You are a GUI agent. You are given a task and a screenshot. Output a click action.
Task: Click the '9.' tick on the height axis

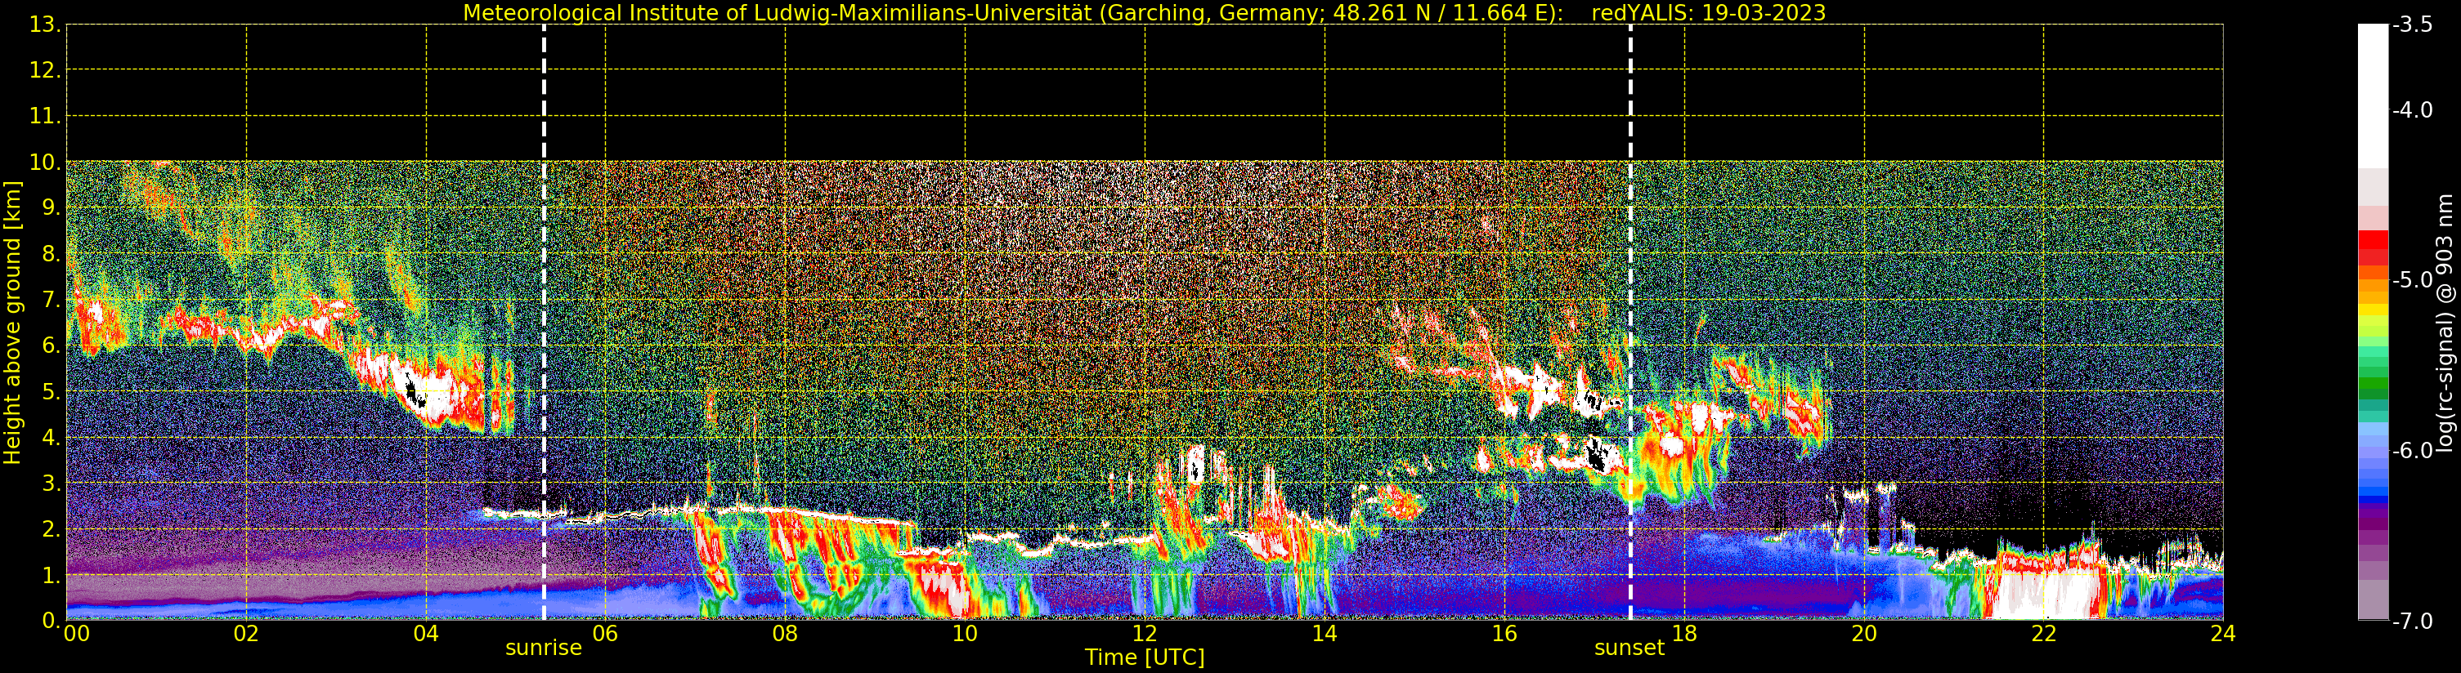52,207
